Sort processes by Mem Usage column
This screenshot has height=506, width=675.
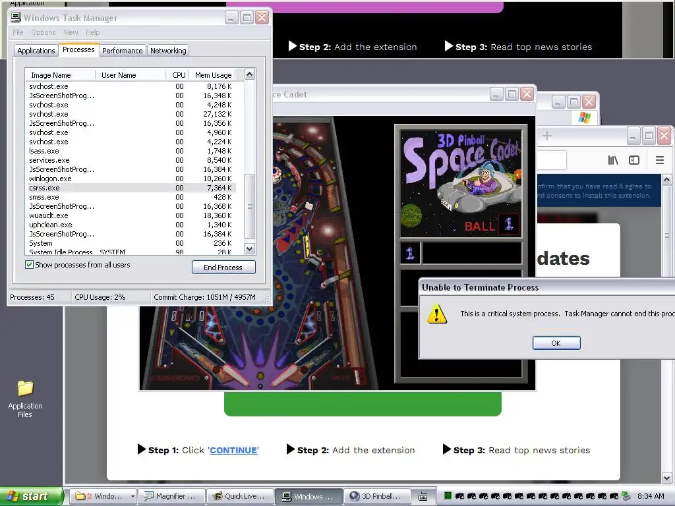pyautogui.click(x=213, y=75)
